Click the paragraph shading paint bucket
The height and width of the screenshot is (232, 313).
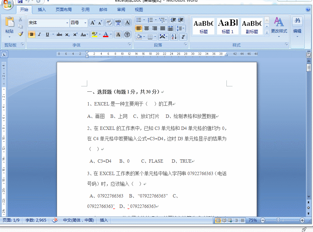[x=139, y=36]
